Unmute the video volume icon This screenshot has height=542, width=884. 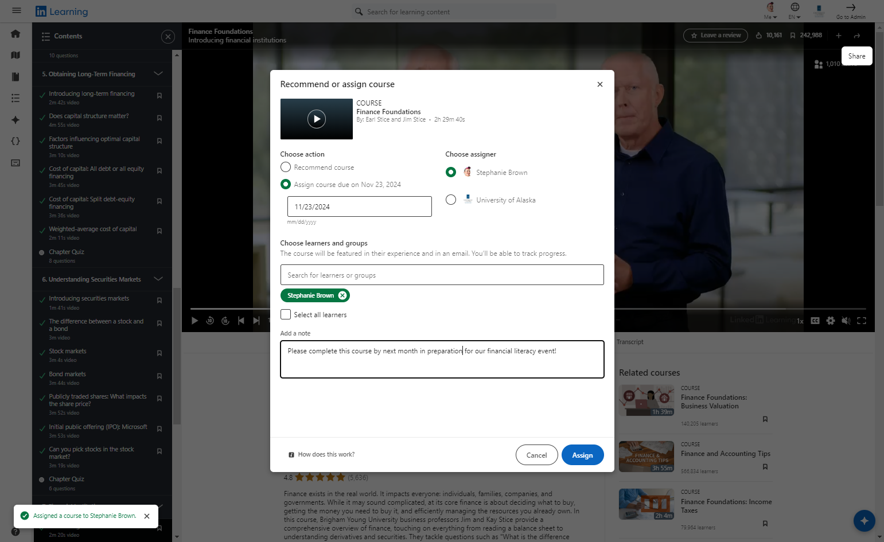(x=846, y=321)
